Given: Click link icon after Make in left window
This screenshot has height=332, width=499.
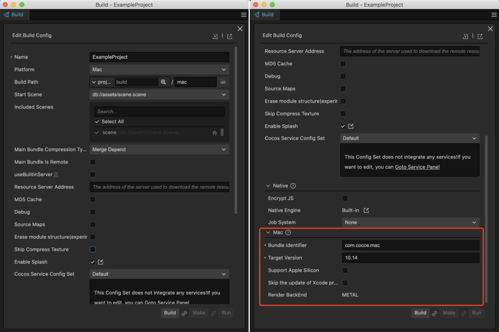Looking at the screenshot, I should (x=213, y=313).
